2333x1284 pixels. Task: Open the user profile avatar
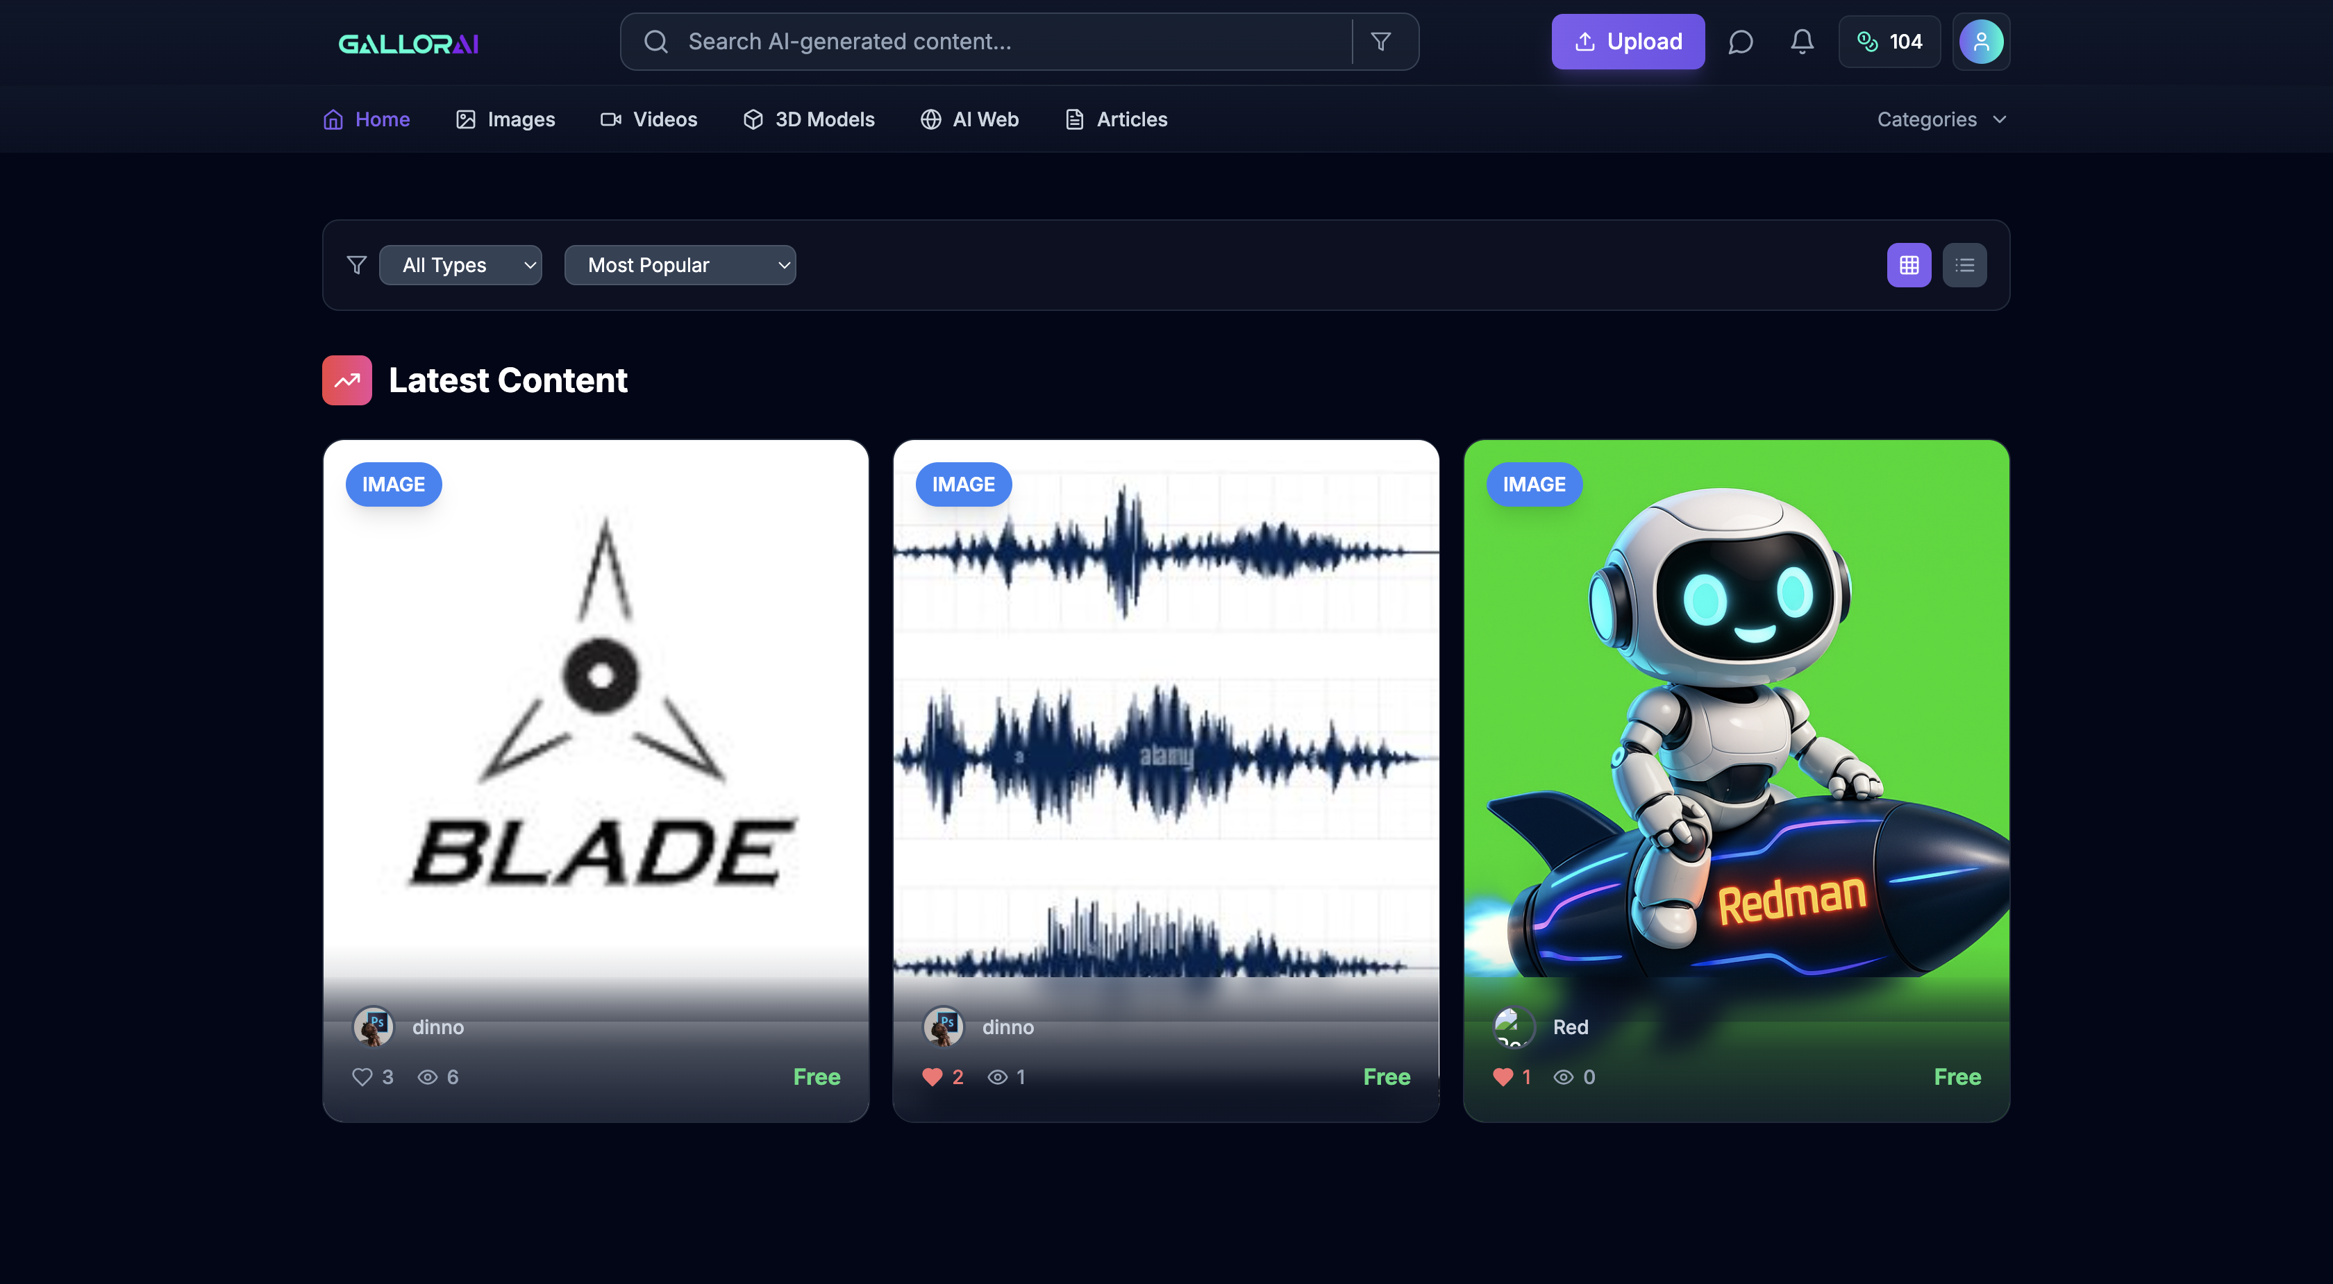tap(1981, 42)
